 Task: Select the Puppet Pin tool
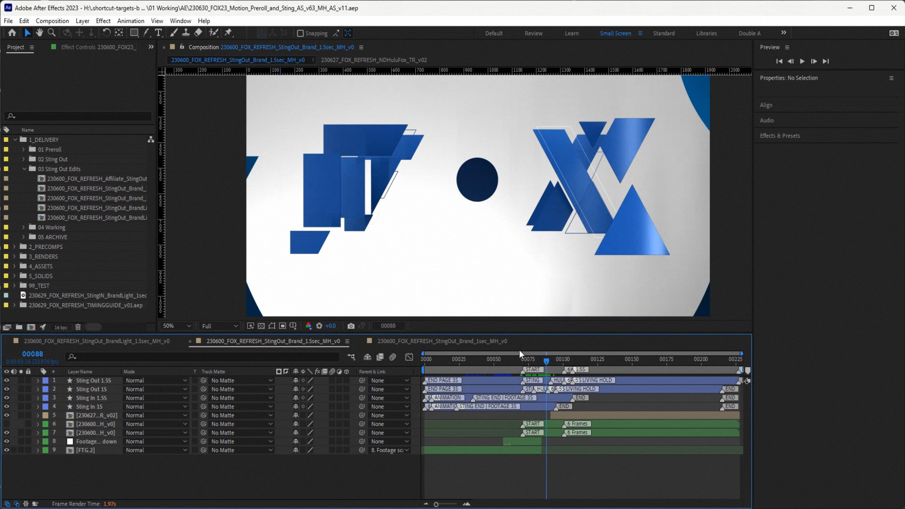tap(229, 33)
